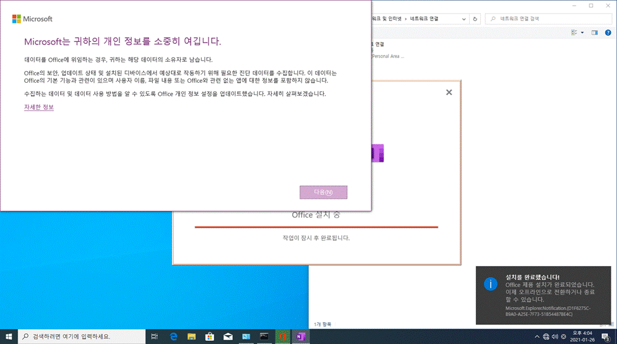Open the Windows Start menu
The width and height of the screenshot is (617, 344).
click(x=9, y=337)
